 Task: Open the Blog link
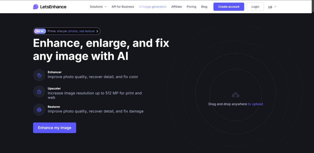click(x=204, y=7)
